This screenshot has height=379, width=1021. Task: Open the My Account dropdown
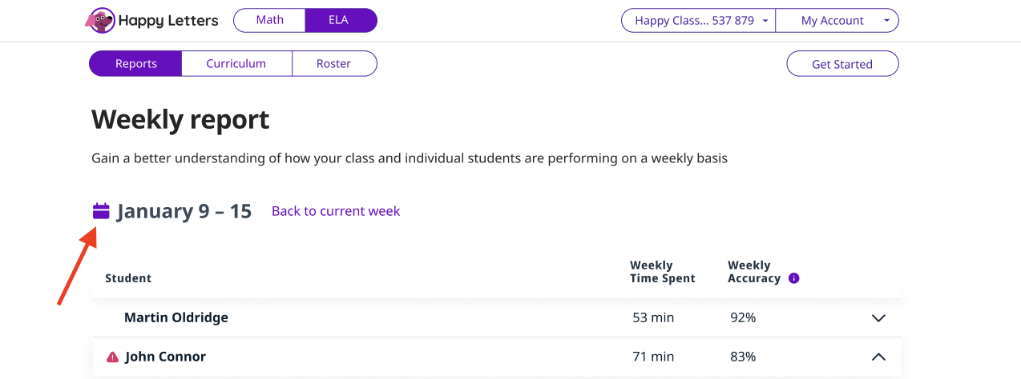(x=837, y=21)
